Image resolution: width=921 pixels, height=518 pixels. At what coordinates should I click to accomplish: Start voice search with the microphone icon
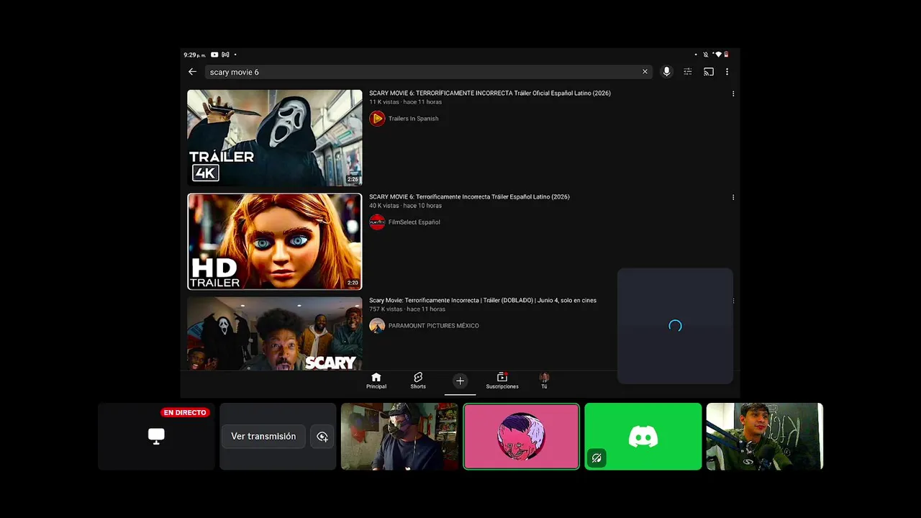[x=666, y=72]
